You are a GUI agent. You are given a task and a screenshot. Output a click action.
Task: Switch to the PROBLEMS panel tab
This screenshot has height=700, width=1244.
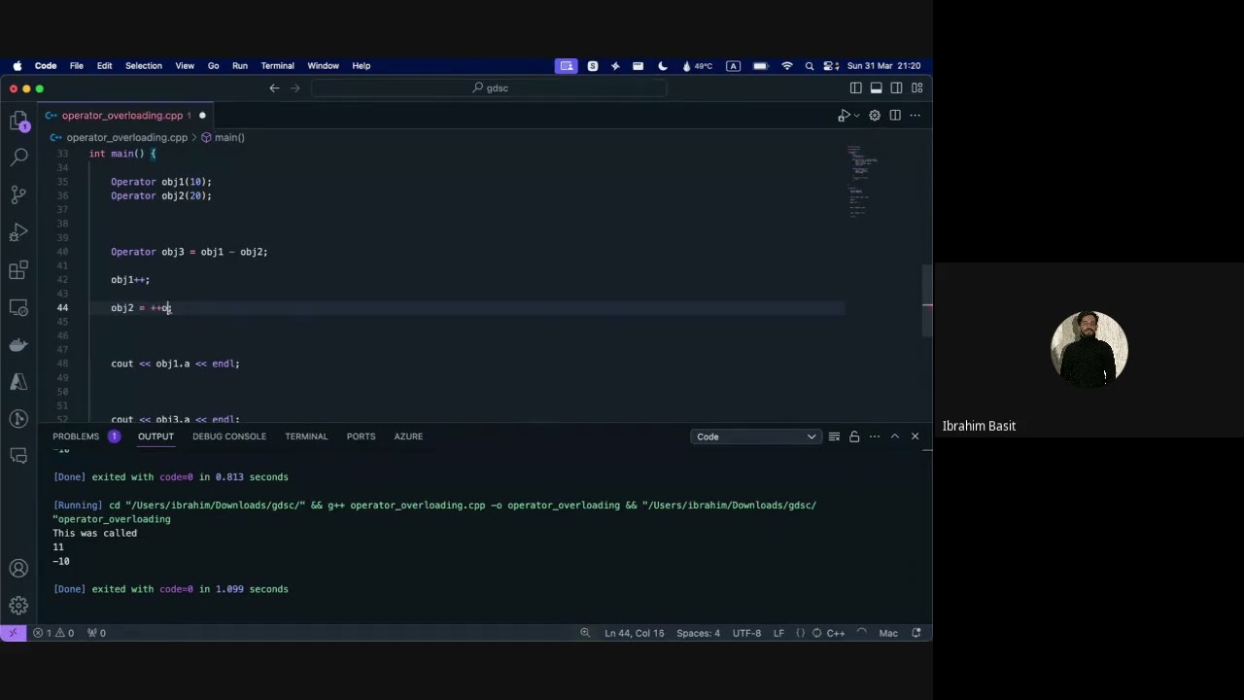pyautogui.click(x=76, y=437)
